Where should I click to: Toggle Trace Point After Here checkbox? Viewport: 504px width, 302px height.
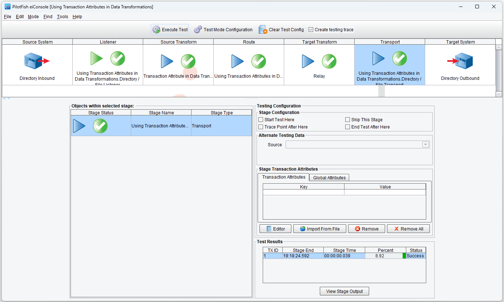point(261,127)
